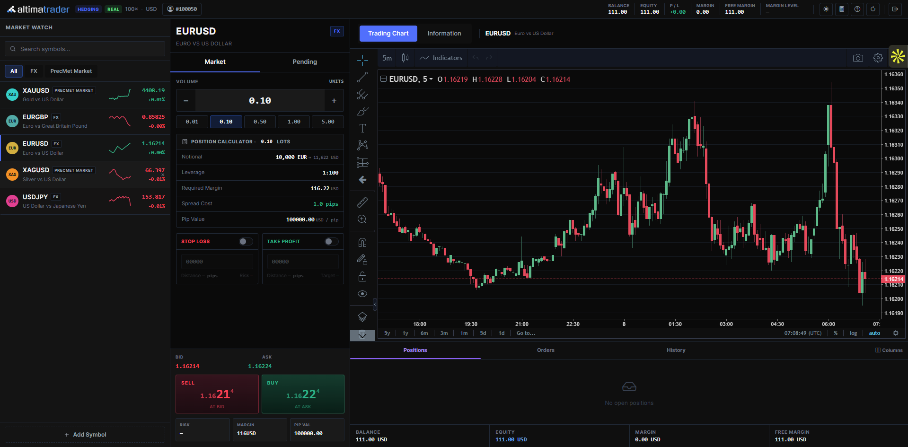
Task: Click the logout icon
Action: [895, 9]
